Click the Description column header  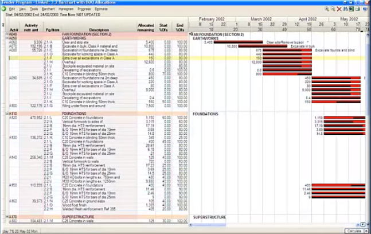pos(99,30)
